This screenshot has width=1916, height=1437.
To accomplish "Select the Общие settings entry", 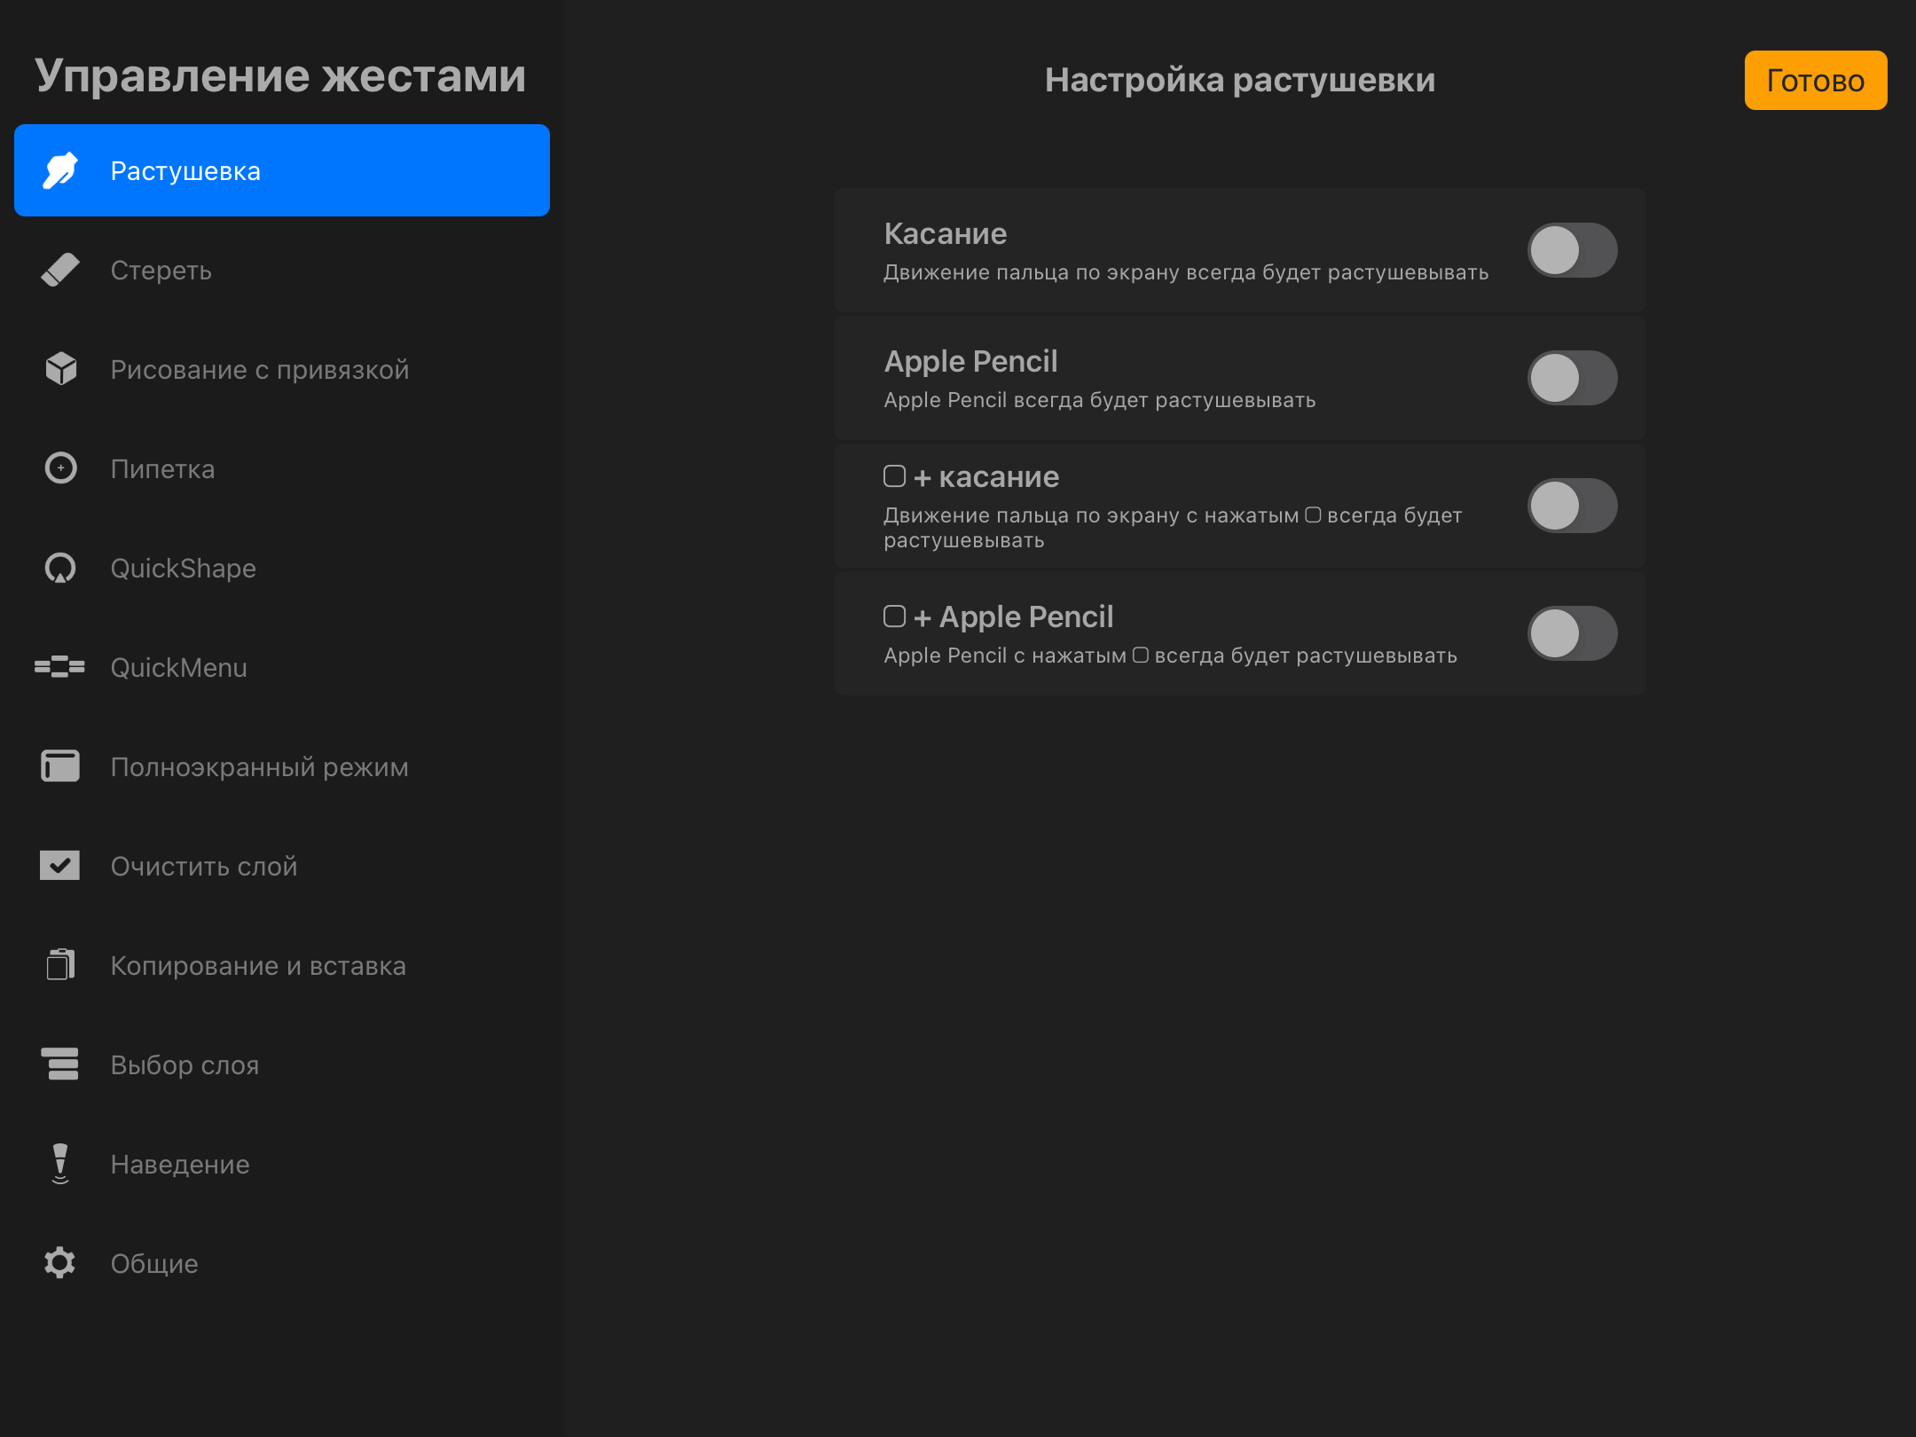I will [x=282, y=1263].
